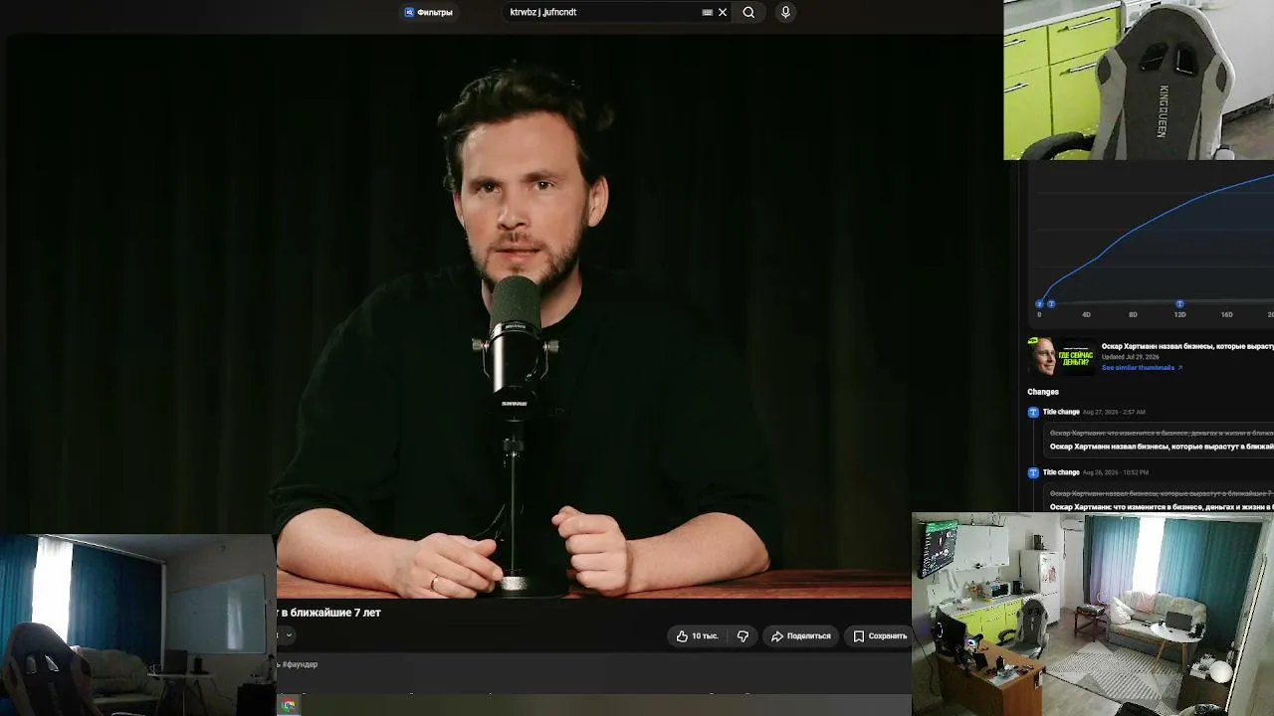Expand the chevron dropdown below the video title

pos(289,635)
